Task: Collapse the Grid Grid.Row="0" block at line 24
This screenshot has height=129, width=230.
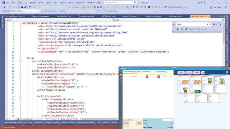Action: pos(20,96)
